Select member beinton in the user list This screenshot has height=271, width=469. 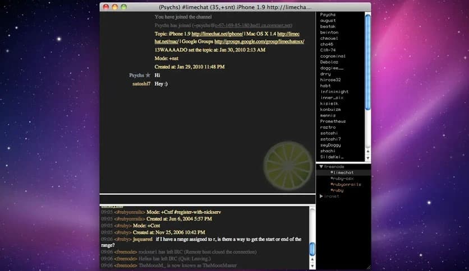(329, 32)
